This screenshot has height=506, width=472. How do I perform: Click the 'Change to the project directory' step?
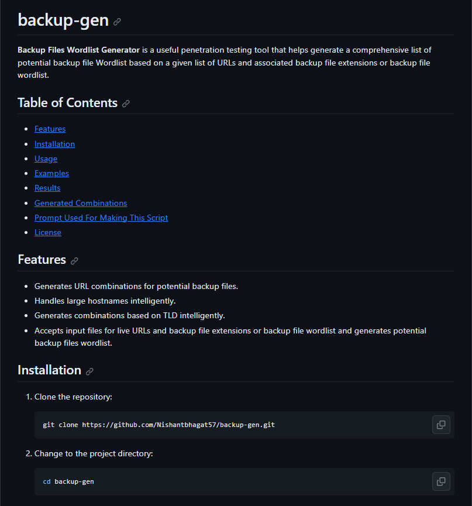coord(94,454)
